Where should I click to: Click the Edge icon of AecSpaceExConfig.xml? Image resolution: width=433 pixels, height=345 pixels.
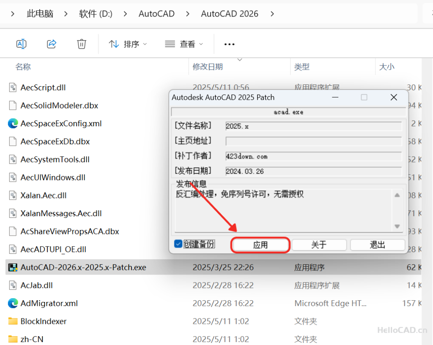[x=13, y=124]
